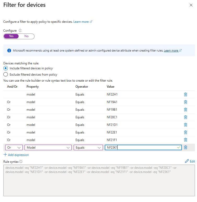Viewport: 197px width, 202px height.
Task: Click the NF23K1 value input field
Action: tap(141, 148)
